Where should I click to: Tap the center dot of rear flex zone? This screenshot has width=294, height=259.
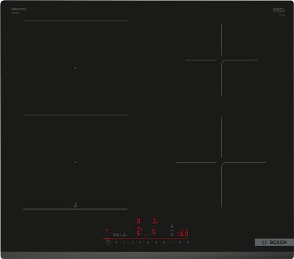point(75,68)
